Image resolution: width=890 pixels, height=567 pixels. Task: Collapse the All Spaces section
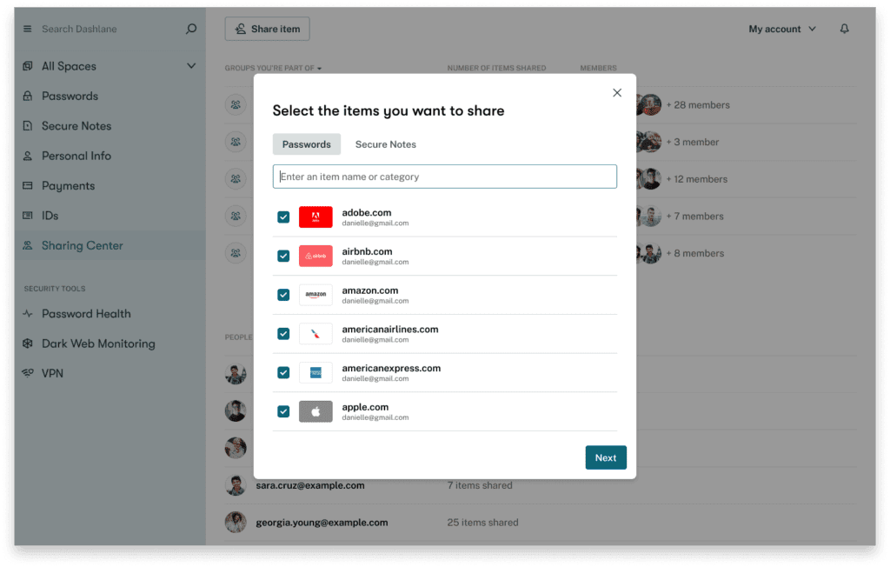(x=190, y=65)
